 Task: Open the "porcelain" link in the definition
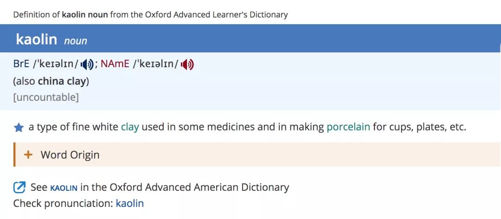pyautogui.click(x=348, y=127)
